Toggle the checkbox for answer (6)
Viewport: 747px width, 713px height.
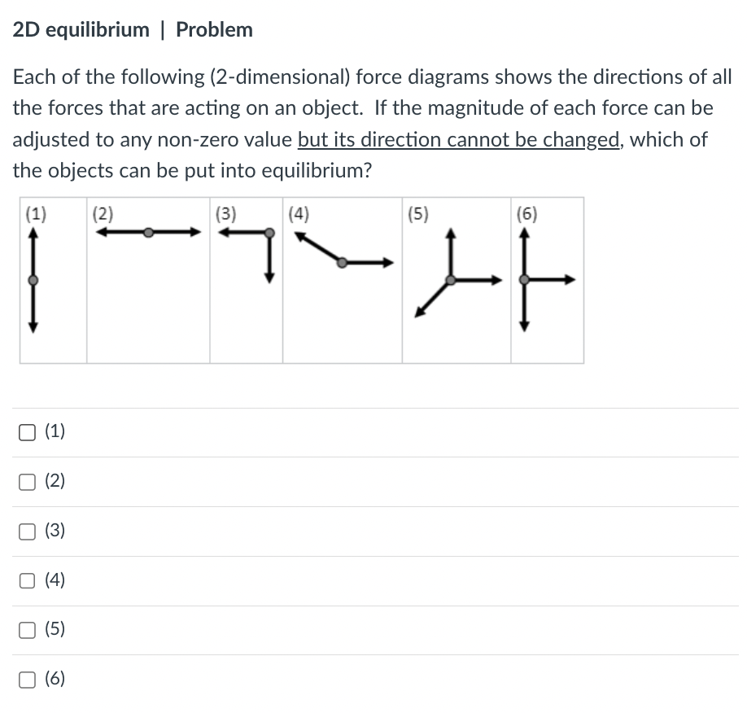click(27, 680)
